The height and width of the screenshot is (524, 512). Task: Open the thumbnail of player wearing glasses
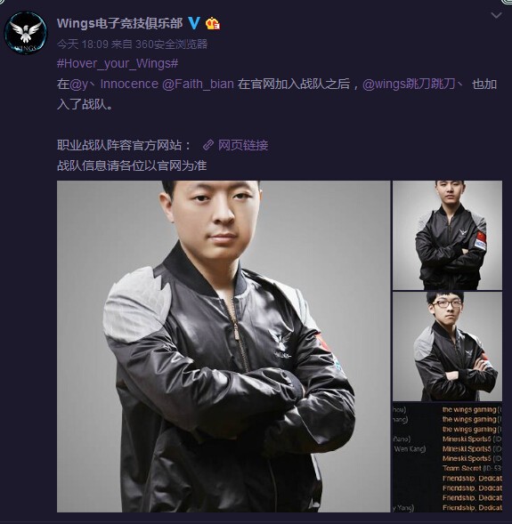tap(447, 346)
